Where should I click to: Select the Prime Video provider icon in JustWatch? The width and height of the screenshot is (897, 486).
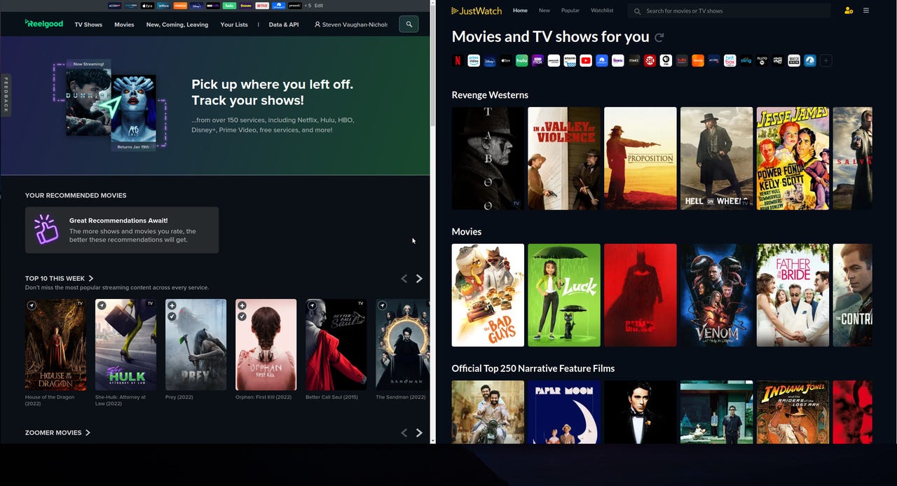474,60
